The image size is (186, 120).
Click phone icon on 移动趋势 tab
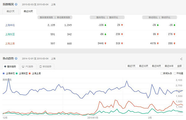click(x=41, y=66)
